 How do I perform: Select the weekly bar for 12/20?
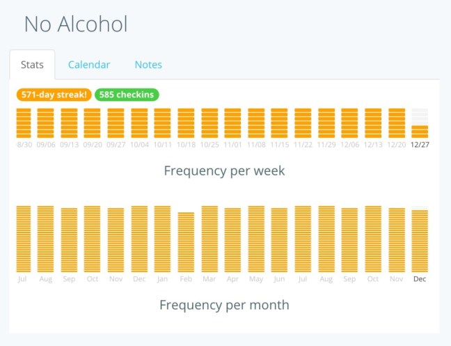point(397,123)
